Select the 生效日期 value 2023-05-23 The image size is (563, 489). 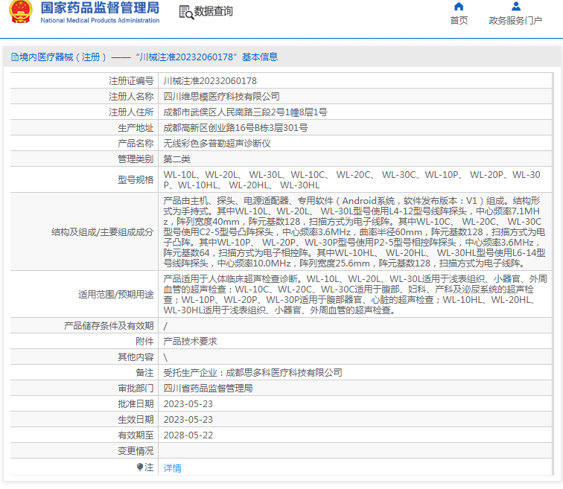pyautogui.click(x=188, y=419)
